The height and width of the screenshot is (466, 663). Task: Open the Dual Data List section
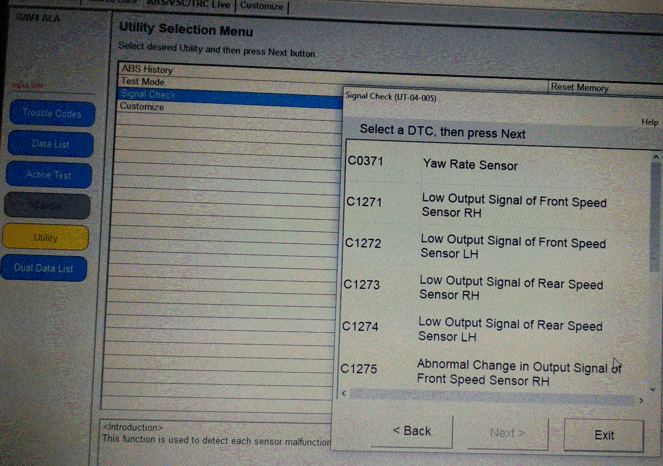pyautogui.click(x=44, y=268)
